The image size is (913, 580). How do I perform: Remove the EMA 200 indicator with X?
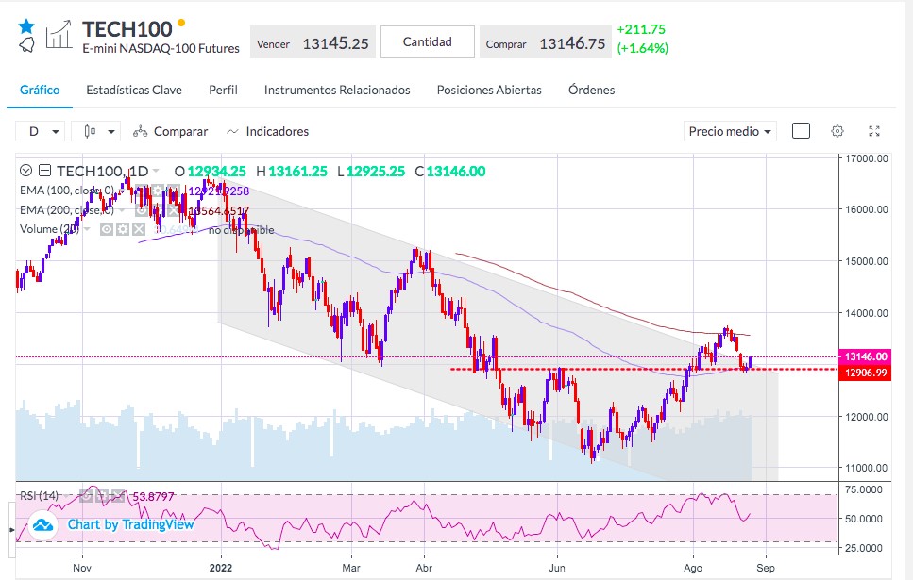click(x=174, y=210)
